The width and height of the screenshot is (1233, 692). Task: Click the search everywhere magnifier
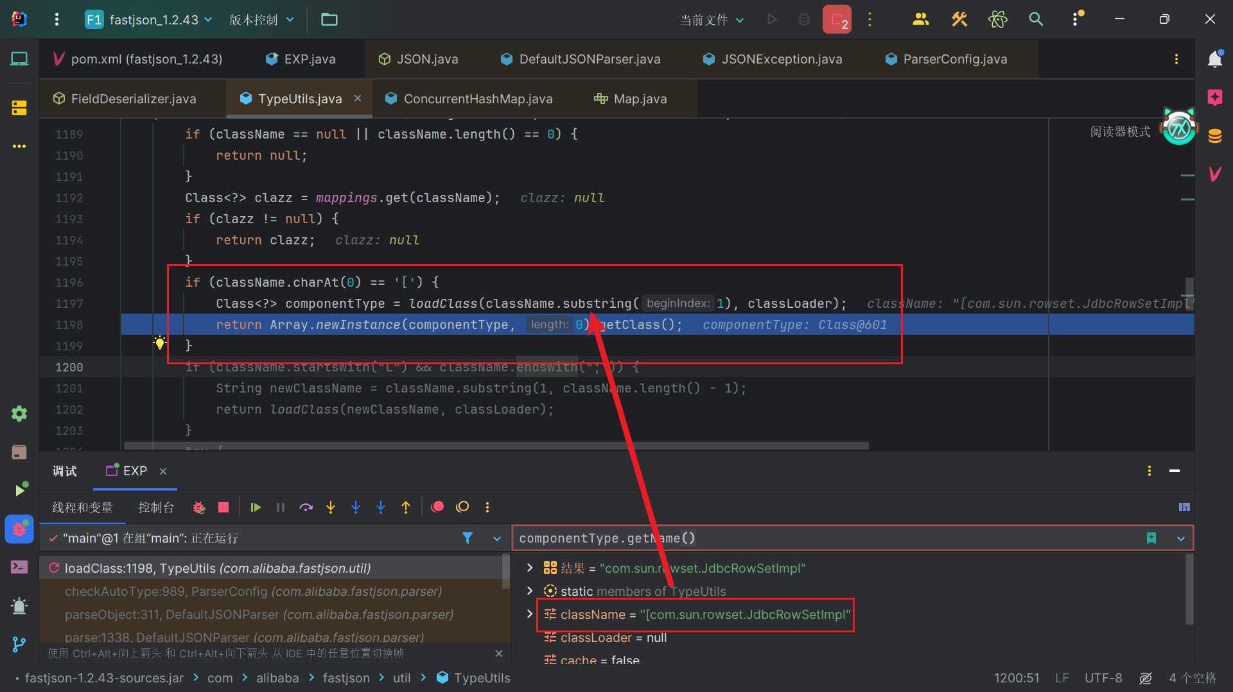click(1036, 19)
